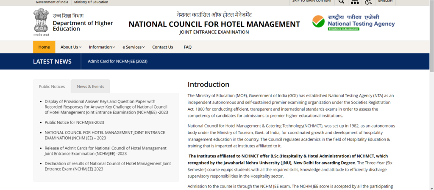
Task: Click the National Testing Agency logo
Action: click(x=353, y=23)
